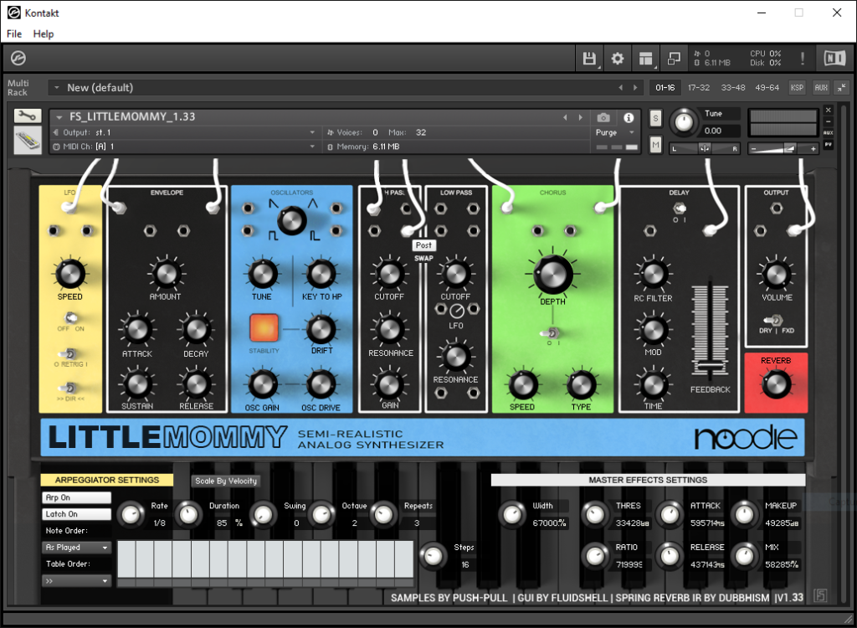
Task: Click the minimized view window icon
Action: point(674,59)
